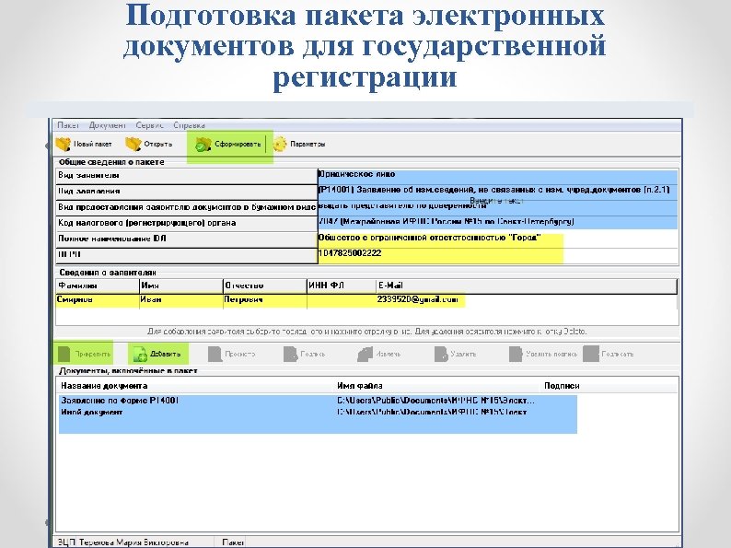Click the Фамилия column header
The image size is (731, 548).
click(x=98, y=286)
